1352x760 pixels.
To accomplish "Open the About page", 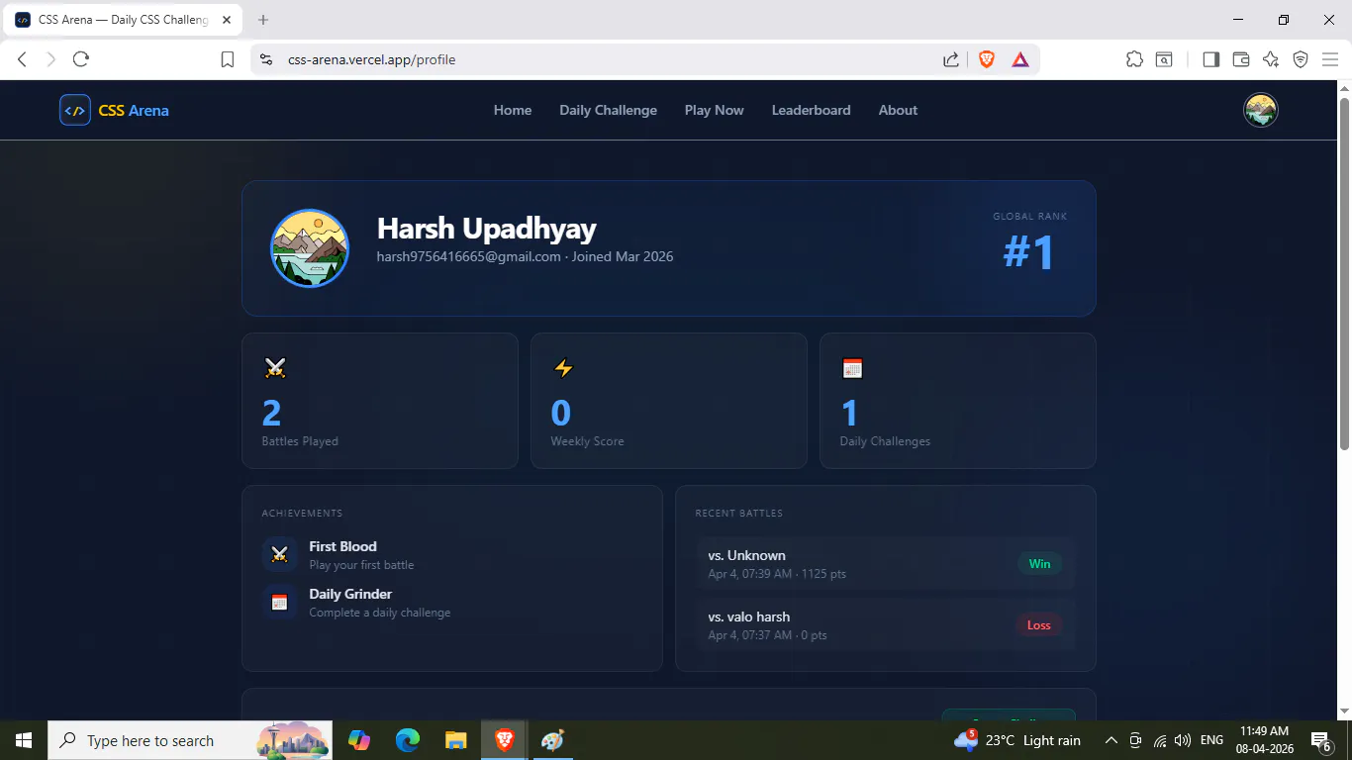I will (x=898, y=110).
